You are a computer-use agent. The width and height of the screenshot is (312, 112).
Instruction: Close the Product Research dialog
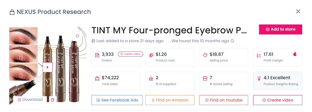coord(298,11)
